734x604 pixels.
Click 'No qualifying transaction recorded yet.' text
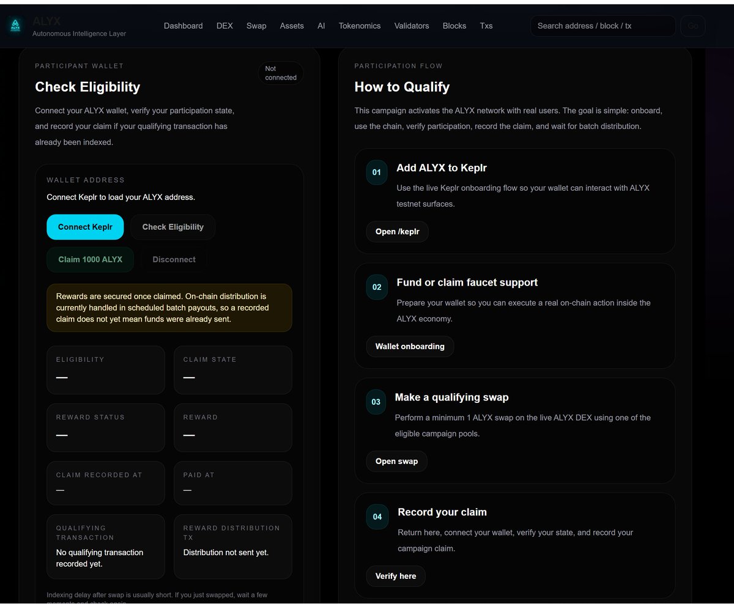100,558
